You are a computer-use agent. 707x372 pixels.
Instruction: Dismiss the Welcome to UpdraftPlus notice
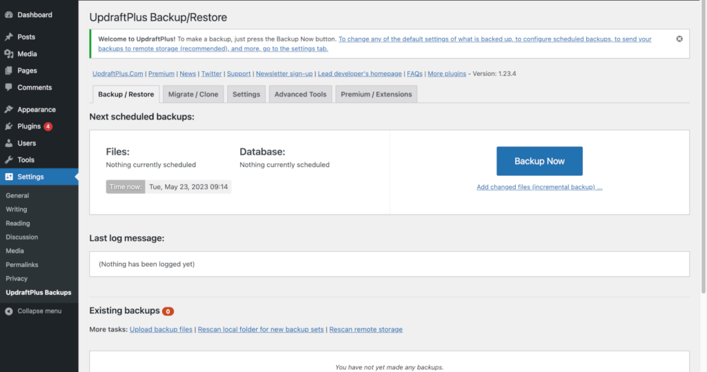click(679, 39)
